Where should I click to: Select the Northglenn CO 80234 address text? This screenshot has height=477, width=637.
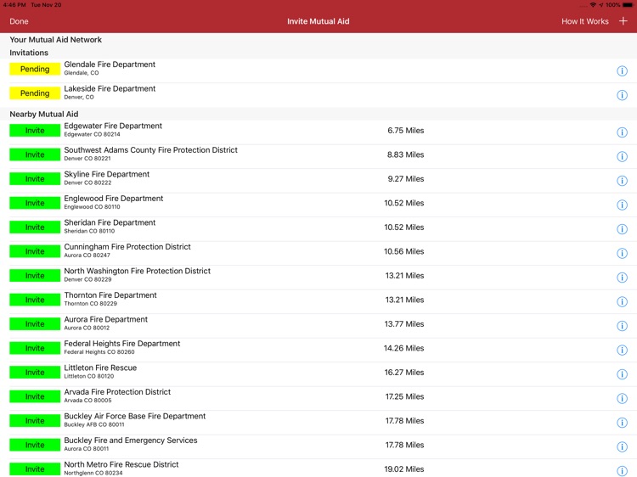93,473
